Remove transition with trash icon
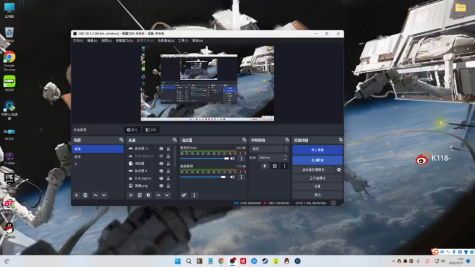 click(274, 166)
